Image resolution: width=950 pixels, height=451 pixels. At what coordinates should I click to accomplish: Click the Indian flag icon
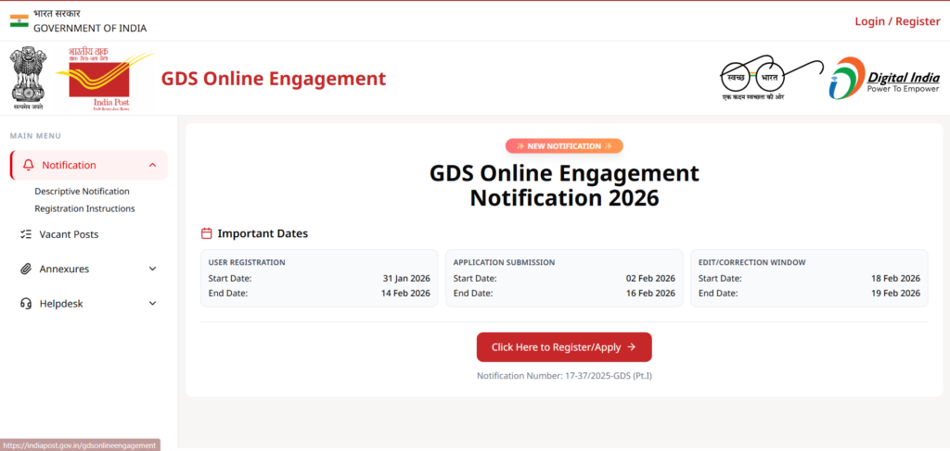pyautogui.click(x=19, y=20)
